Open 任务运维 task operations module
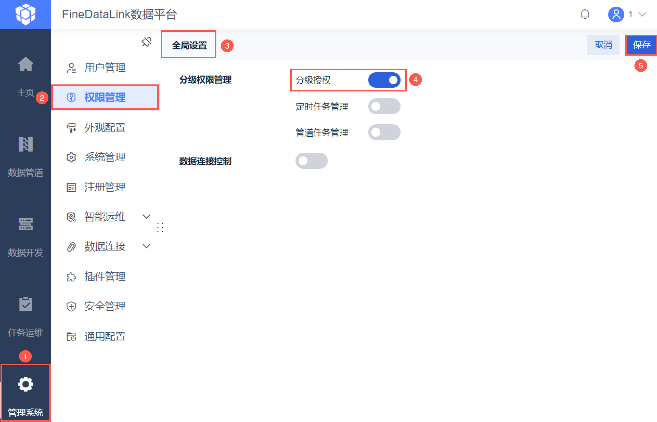 25,304
